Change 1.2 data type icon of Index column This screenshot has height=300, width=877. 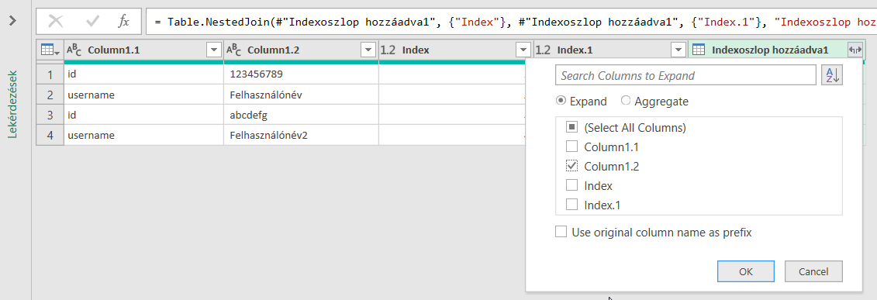point(388,50)
